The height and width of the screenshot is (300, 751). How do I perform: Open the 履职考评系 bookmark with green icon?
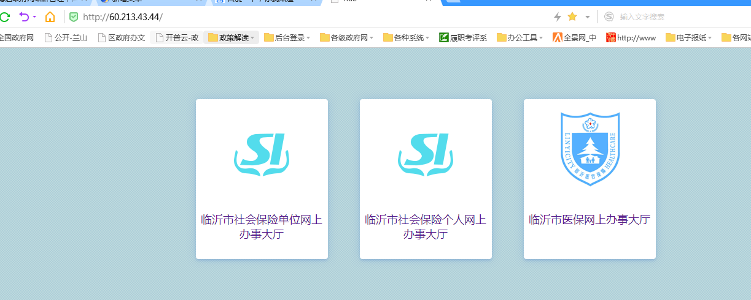pos(463,37)
